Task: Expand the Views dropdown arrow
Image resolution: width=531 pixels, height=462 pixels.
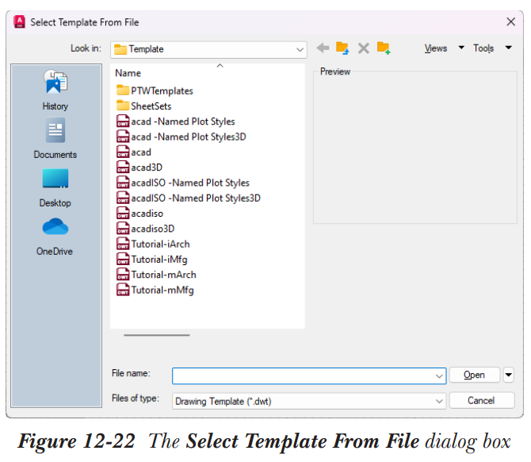Action: tap(461, 48)
